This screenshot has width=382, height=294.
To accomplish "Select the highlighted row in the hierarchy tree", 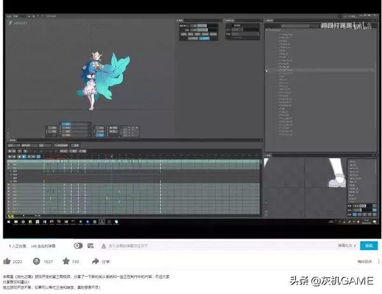I will click(x=320, y=70).
